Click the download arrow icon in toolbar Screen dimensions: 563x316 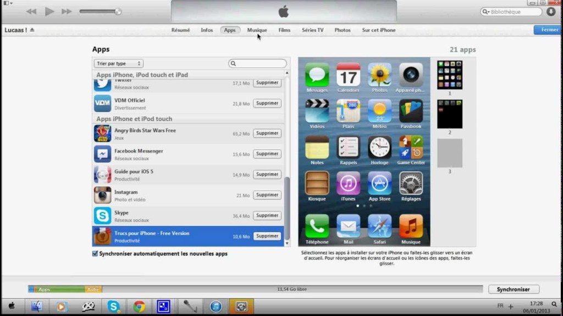coord(550,12)
